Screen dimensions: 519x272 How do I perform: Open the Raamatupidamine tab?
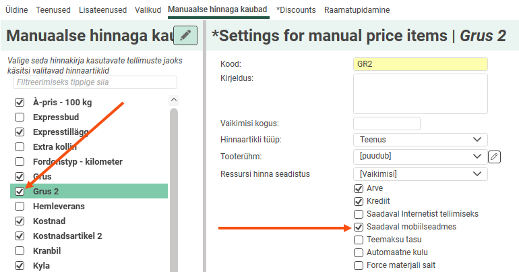357,10
